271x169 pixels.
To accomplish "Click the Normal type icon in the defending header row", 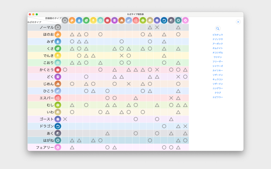I will (65, 20).
